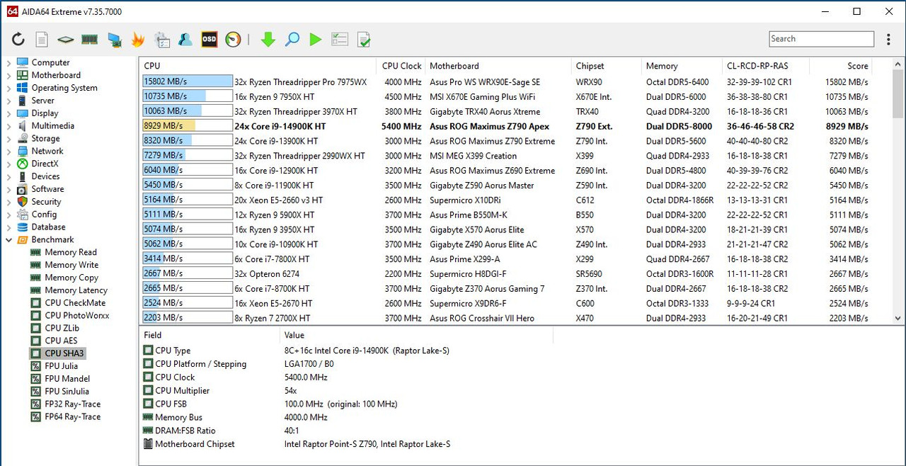The height and width of the screenshot is (466, 906).
Task: Open the monitor and network card icon
Action: pos(114,40)
